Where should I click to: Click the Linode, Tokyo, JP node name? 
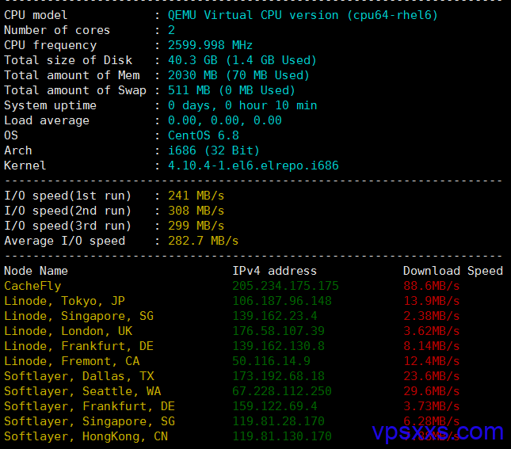pyautogui.click(x=64, y=301)
